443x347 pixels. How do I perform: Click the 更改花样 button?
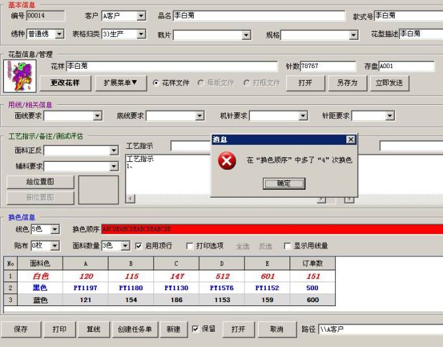(x=69, y=83)
